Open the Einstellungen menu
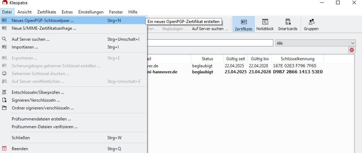The width and height of the screenshot is (362, 153). click(91, 12)
